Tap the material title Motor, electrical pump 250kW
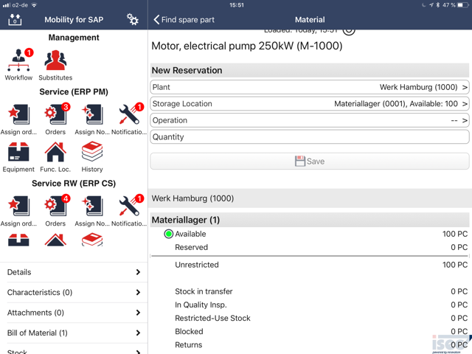This screenshot has width=472, height=354. click(247, 46)
